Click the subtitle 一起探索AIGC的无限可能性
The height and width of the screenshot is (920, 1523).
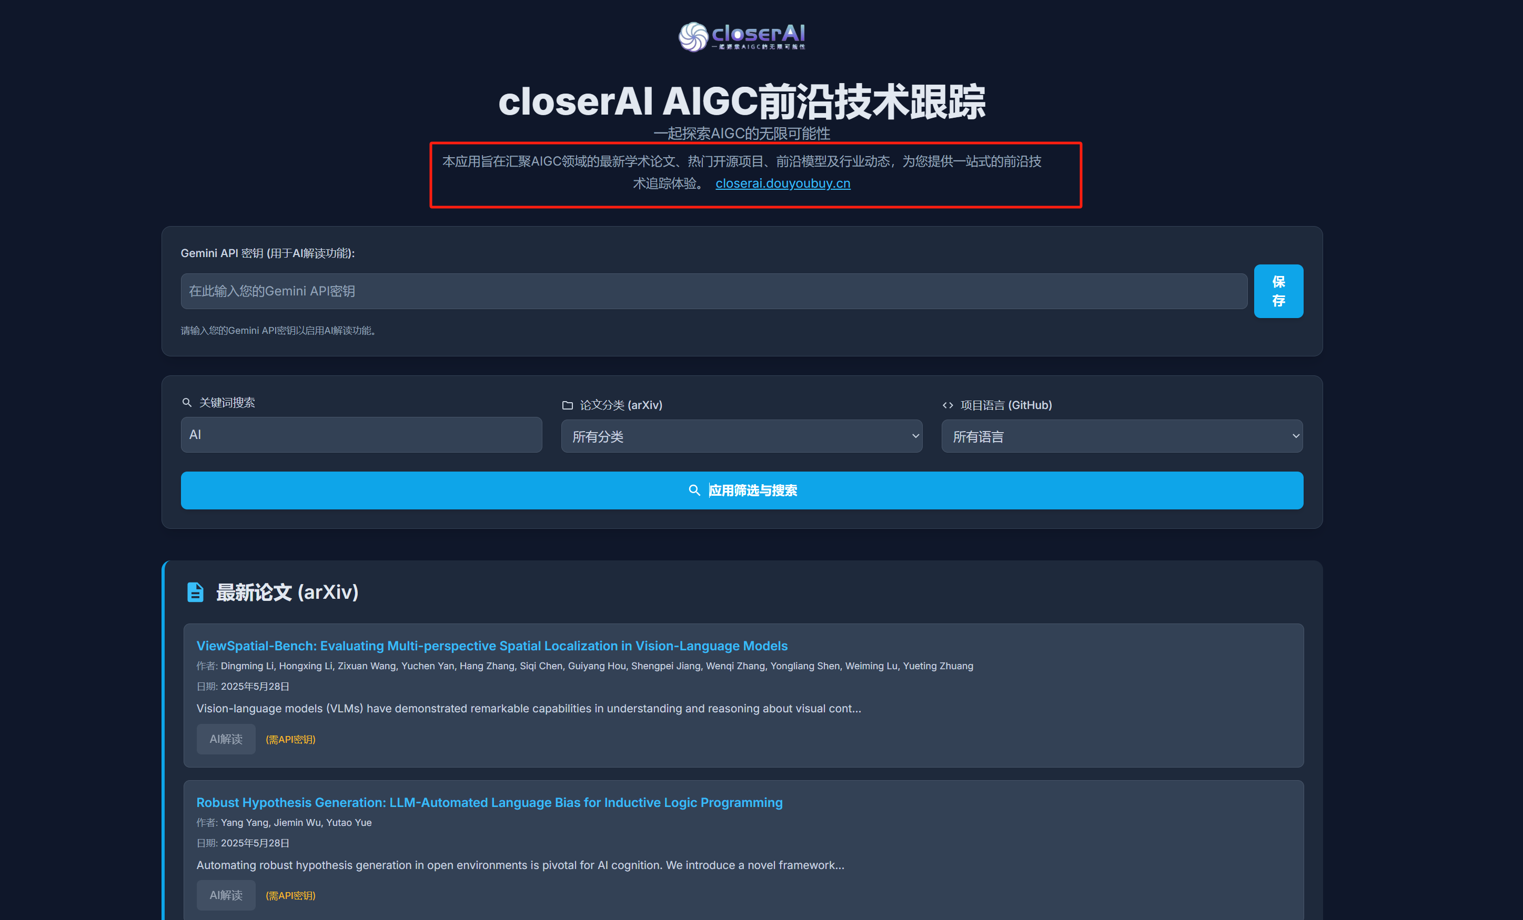pos(742,134)
